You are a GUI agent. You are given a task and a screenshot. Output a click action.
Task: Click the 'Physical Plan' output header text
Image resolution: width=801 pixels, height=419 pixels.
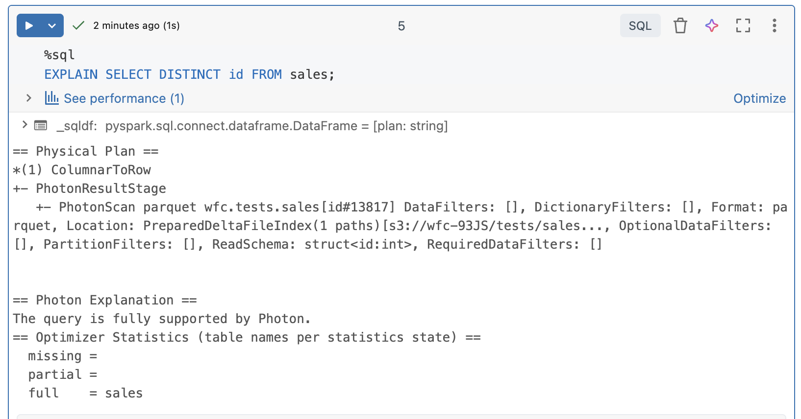click(86, 151)
